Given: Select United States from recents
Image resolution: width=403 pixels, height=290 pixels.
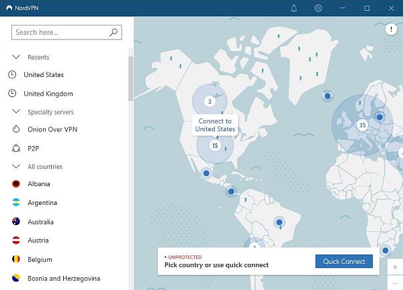Looking at the screenshot, I should [44, 74].
